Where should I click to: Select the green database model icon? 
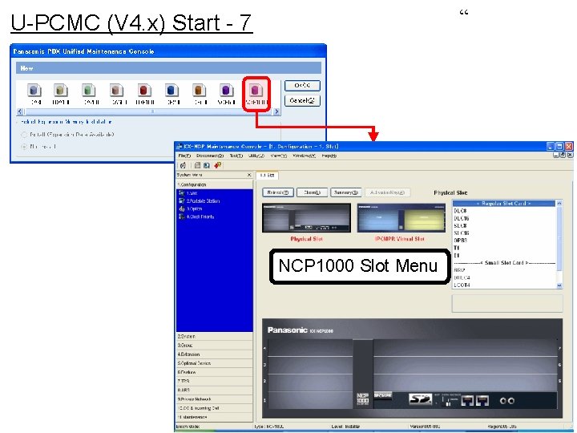(x=89, y=90)
